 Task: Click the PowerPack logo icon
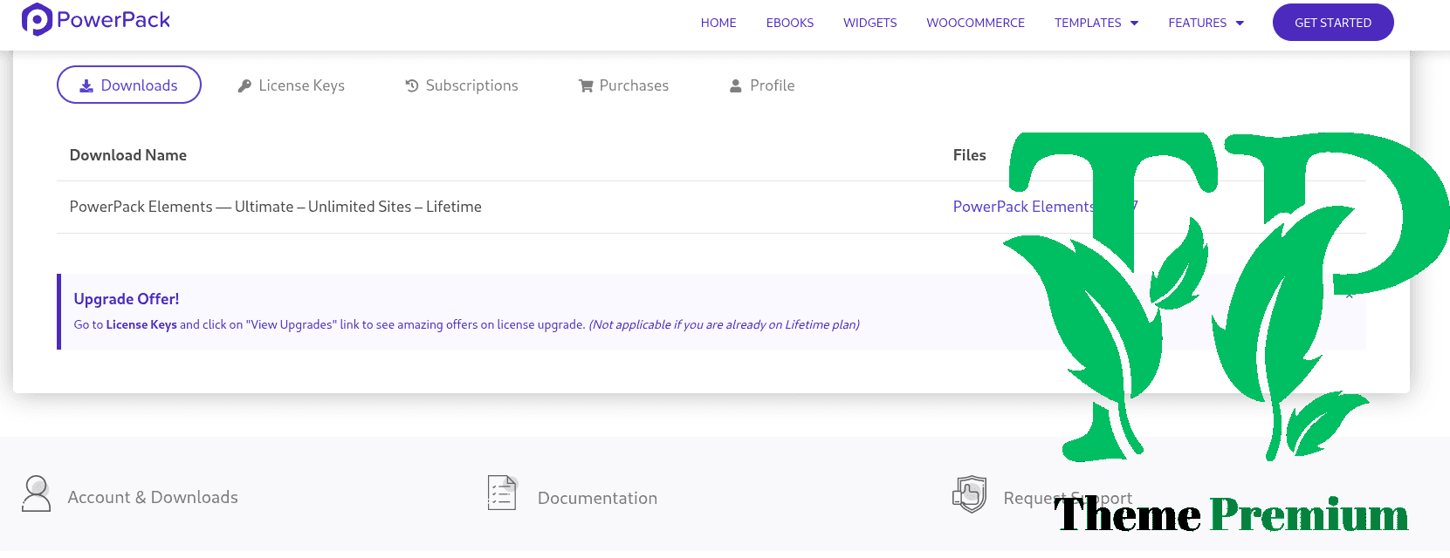click(37, 19)
